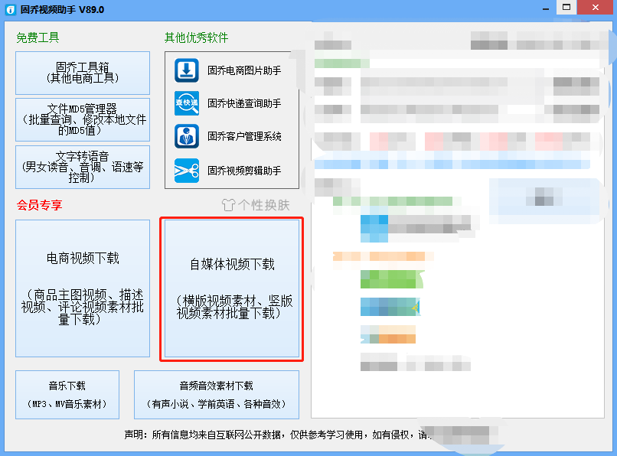Screen dimensions: 617x456
Task: Maximize the 固乔视频助手 window
Action: pyautogui.click(x=566, y=7)
